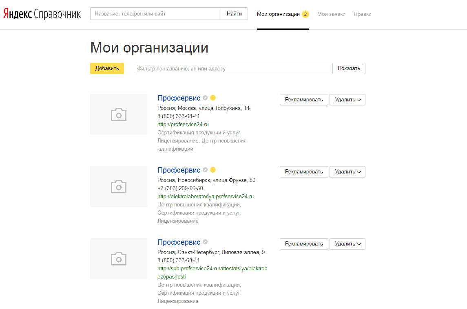Click the yellow badge showing 2 organizations
467x309 pixels.
click(305, 14)
